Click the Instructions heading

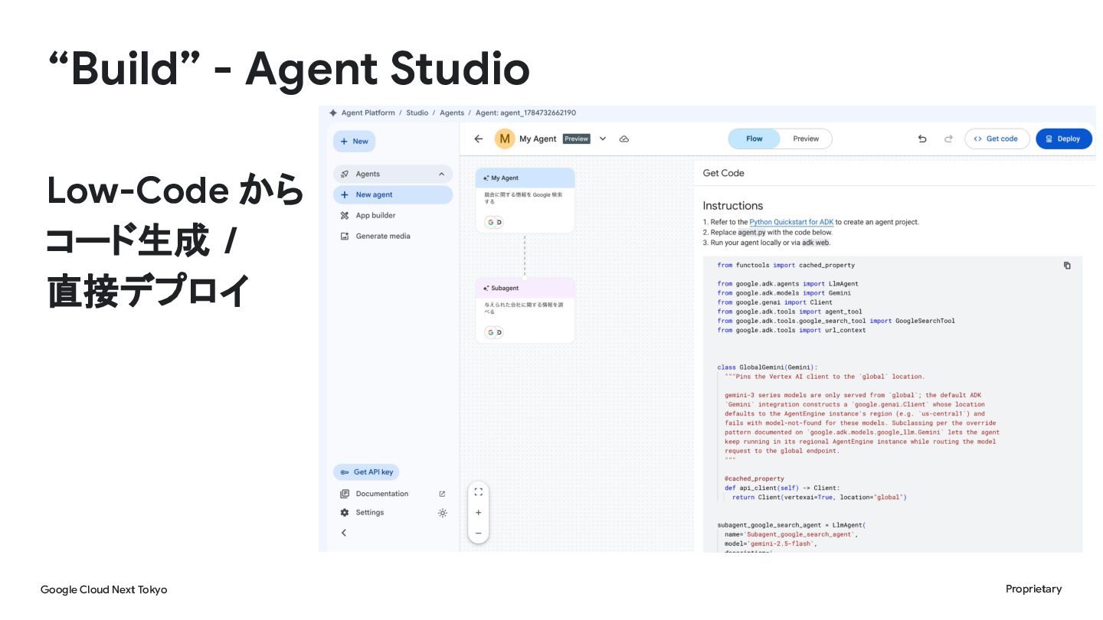[733, 206]
